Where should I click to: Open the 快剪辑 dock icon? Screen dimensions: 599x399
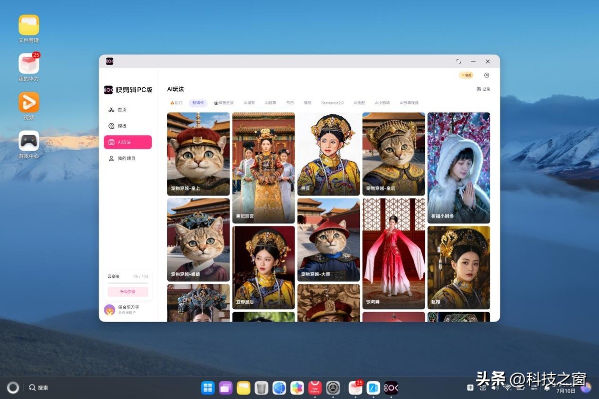(x=391, y=388)
